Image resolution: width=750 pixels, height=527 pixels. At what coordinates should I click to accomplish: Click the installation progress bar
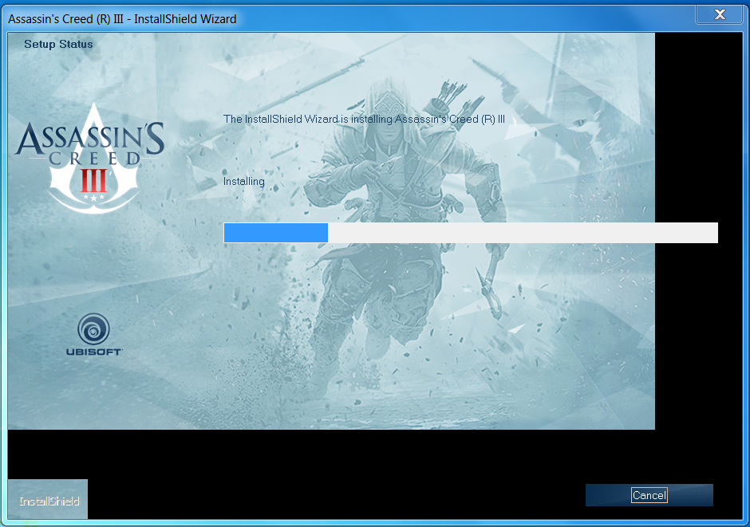coord(471,233)
